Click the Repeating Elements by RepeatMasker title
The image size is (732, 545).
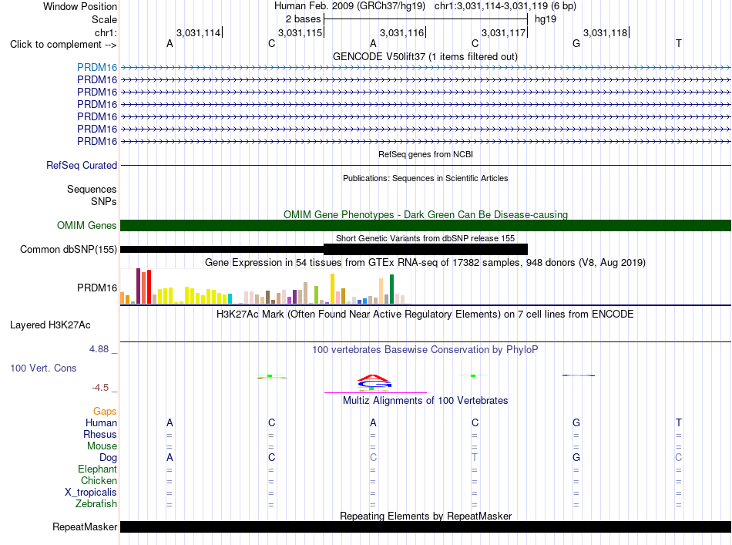425,516
